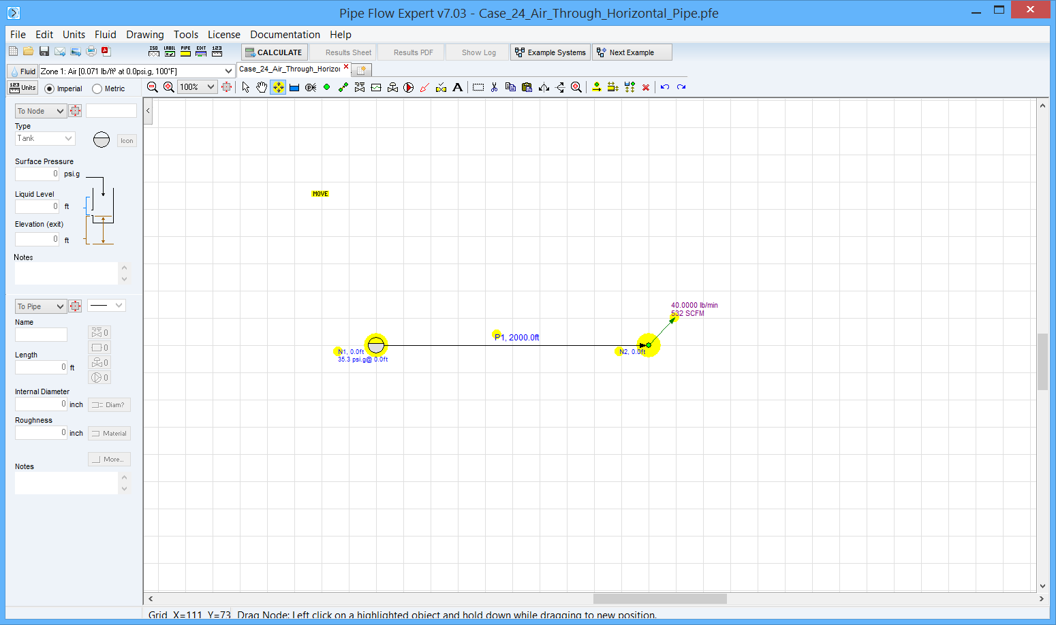Click the pipe Length input field
The height and width of the screenshot is (625, 1056).
tap(41, 368)
